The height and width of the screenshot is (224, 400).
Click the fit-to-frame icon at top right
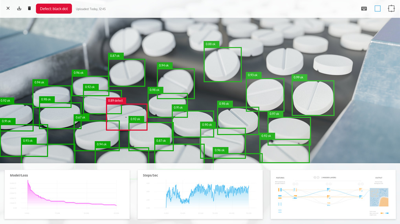point(391,9)
